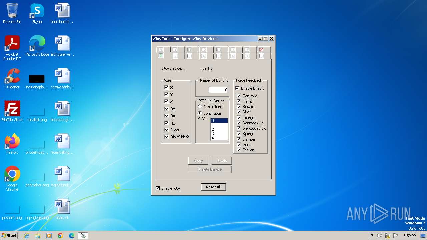
Task: Open the volume control tray icon
Action: 379,236
